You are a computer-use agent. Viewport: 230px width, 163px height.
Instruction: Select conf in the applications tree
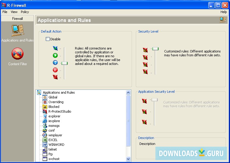point(51,130)
